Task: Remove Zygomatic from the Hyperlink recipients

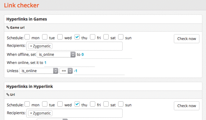Action: tap(31, 113)
